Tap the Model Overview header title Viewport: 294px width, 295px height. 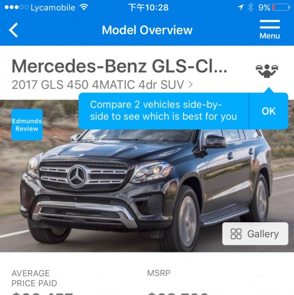(x=147, y=30)
